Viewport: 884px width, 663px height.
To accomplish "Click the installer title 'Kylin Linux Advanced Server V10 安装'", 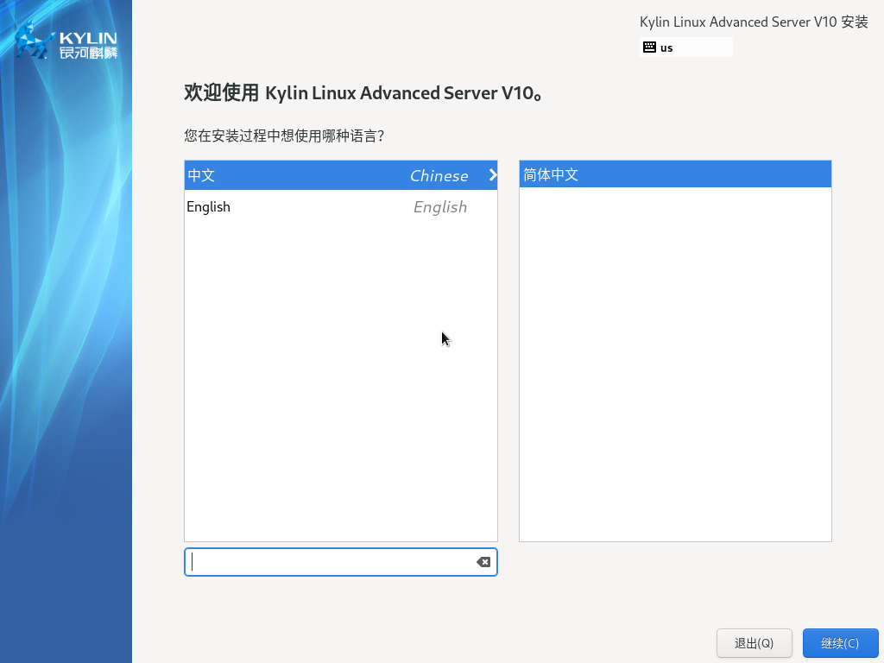I will (x=754, y=22).
